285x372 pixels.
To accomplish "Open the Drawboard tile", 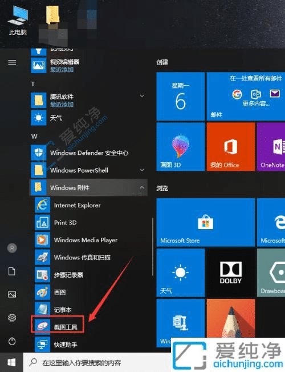I will coord(271,273).
